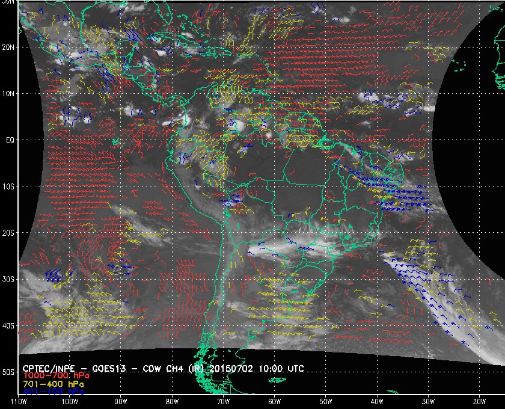Click the 40W longitude label
Viewport: 505px width, 409px height.
[377, 402]
